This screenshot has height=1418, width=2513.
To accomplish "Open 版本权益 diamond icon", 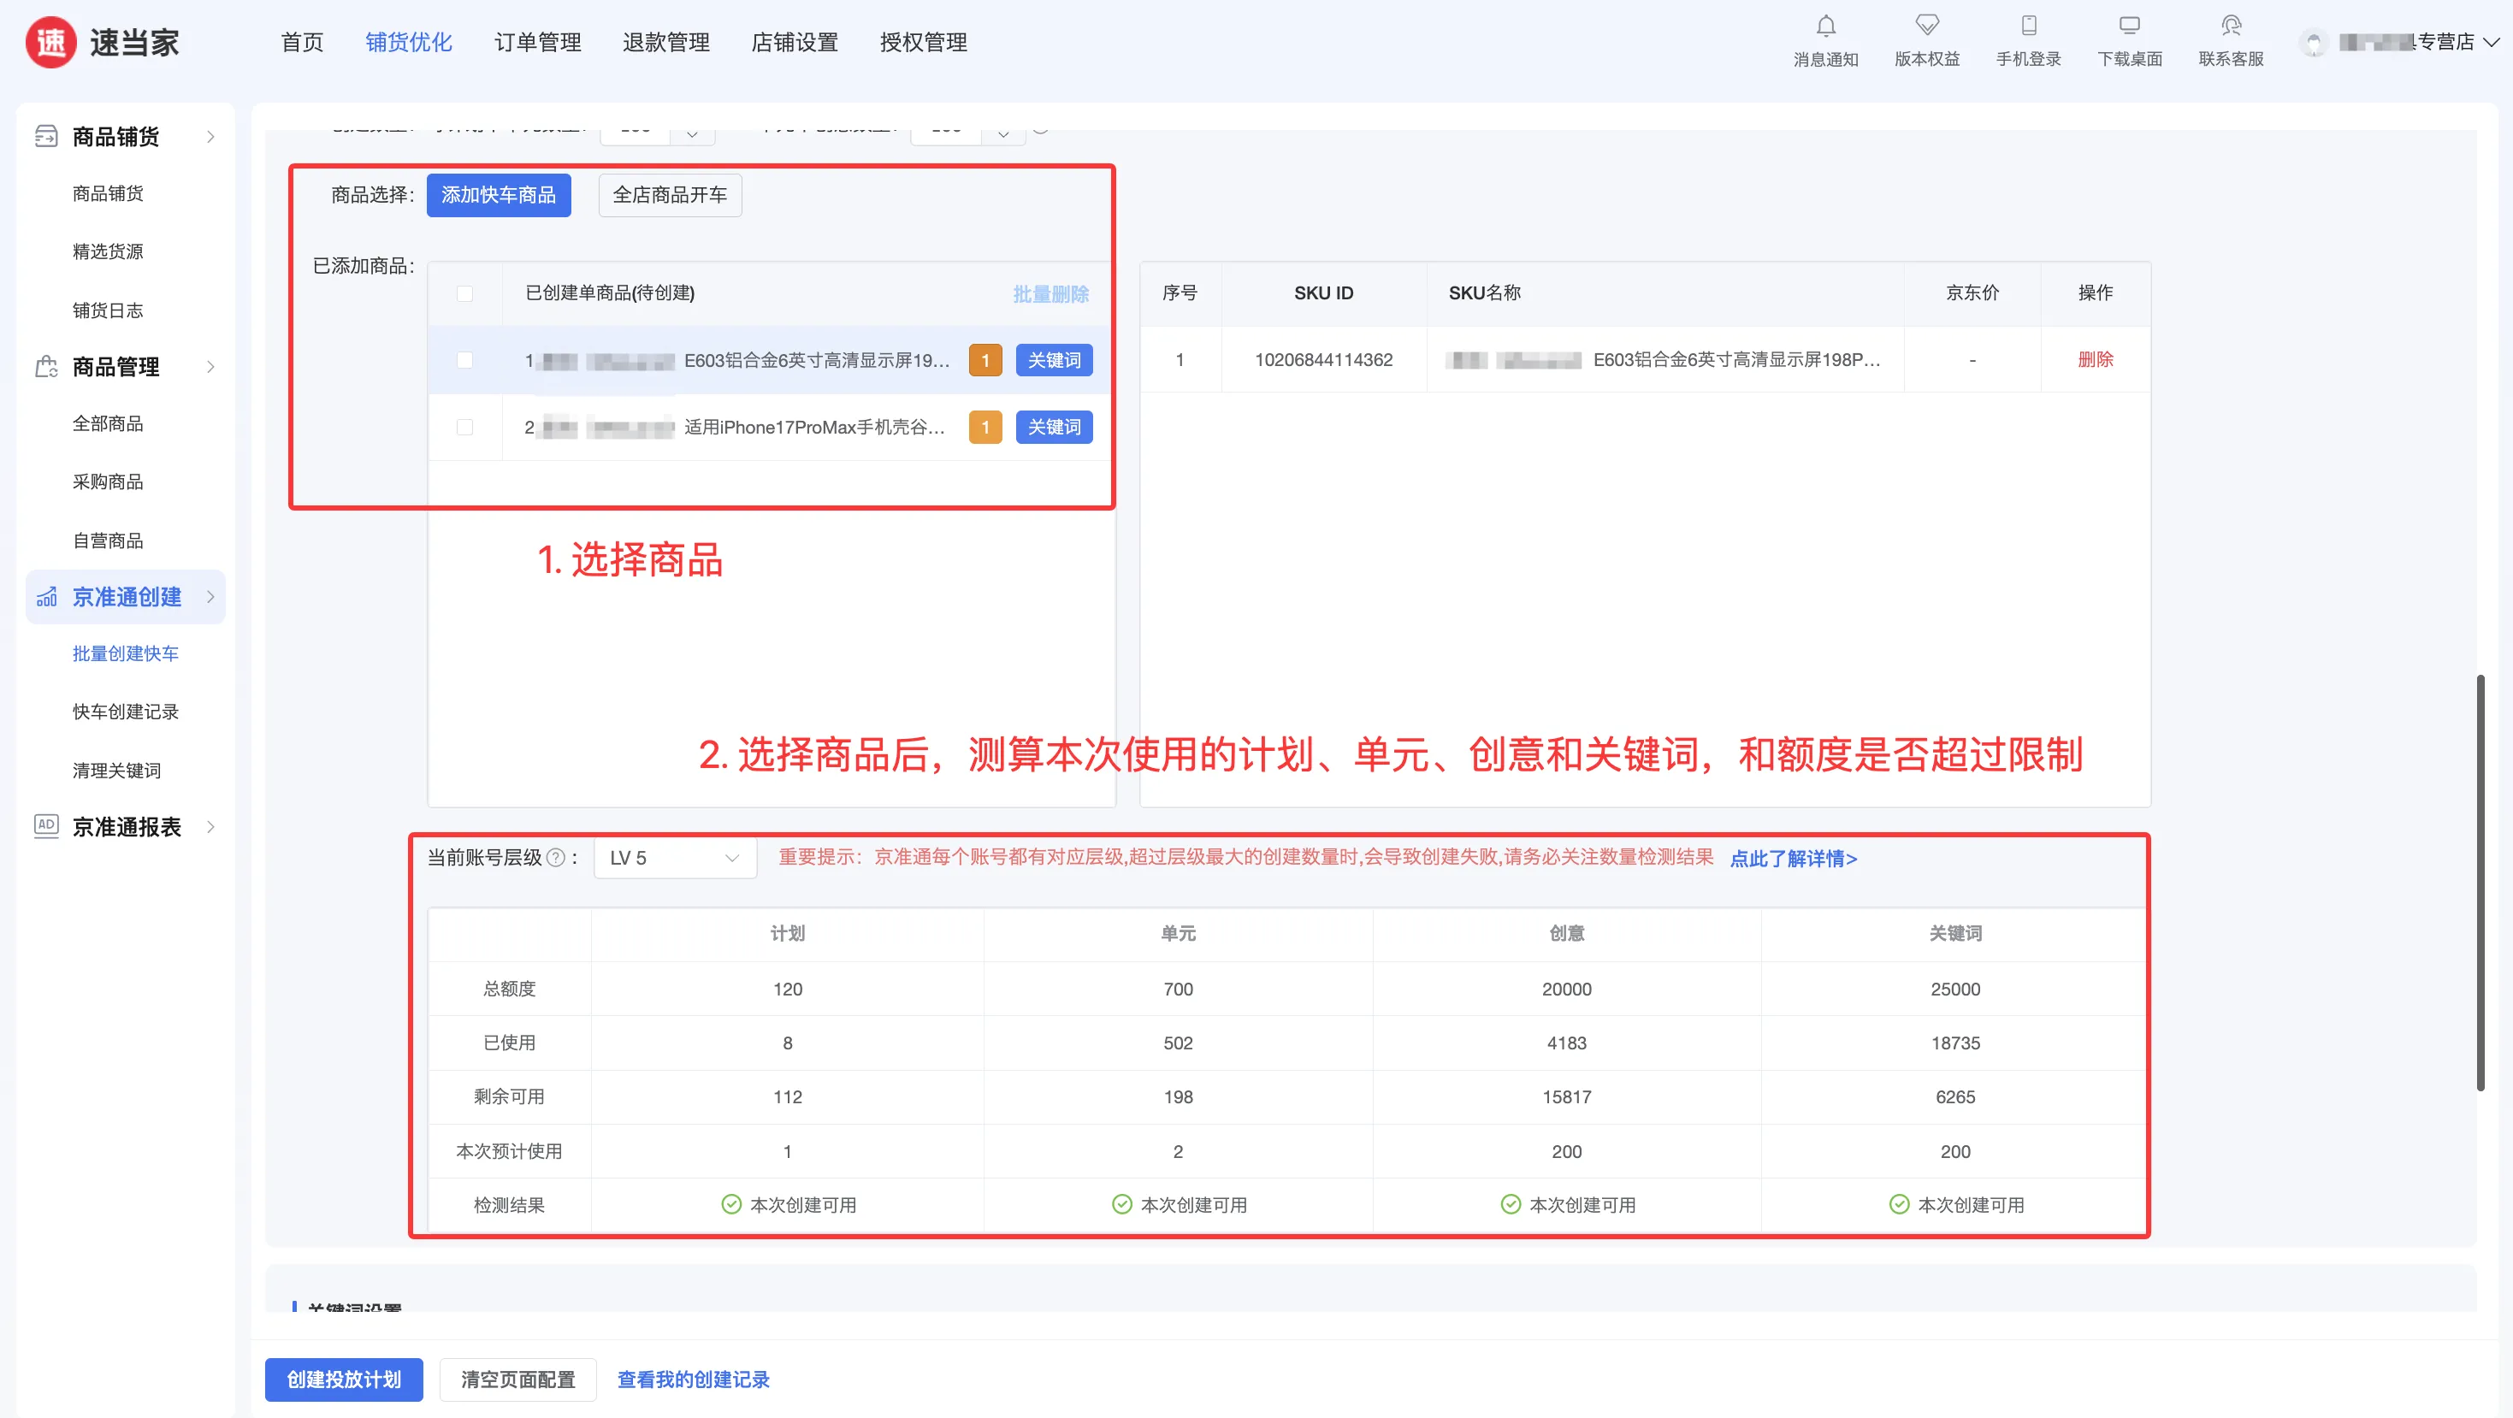I will point(1927,27).
